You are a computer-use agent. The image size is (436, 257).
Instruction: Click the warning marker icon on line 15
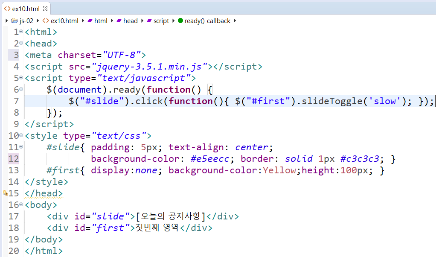pos(5,193)
